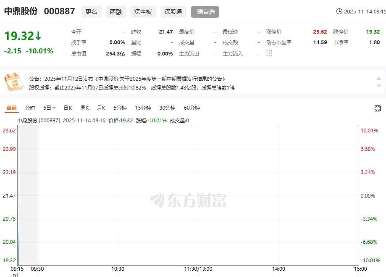Open the 股权质押 pledge info line
The width and height of the screenshot is (386, 277).
pyautogui.click(x=132, y=88)
